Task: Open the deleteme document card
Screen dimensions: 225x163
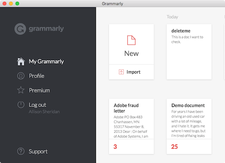Action: pyautogui.click(x=189, y=52)
